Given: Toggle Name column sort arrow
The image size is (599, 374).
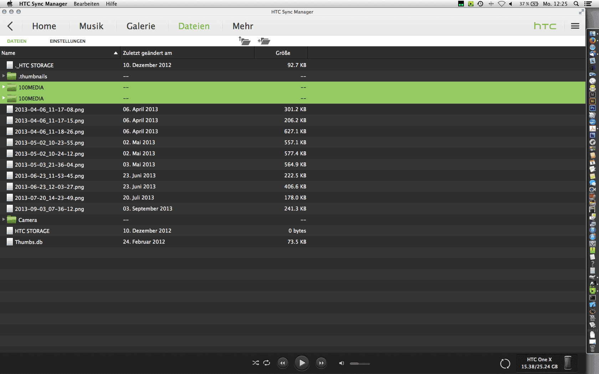Looking at the screenshot, I should coord(116,53).
